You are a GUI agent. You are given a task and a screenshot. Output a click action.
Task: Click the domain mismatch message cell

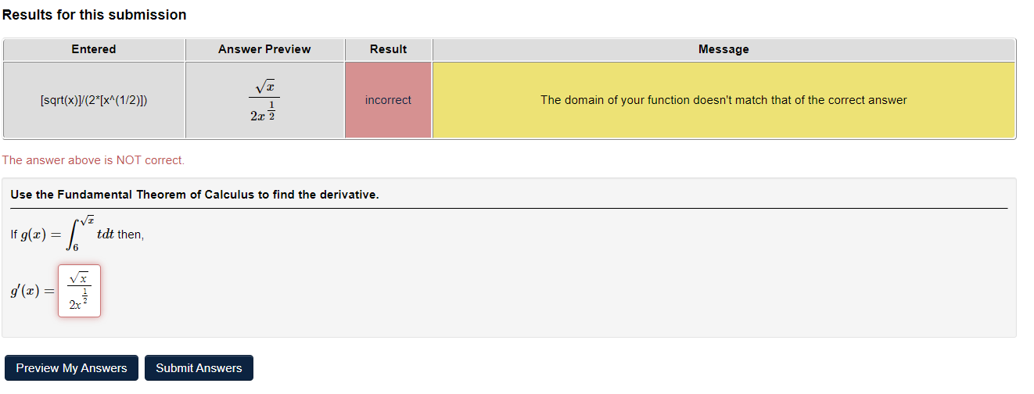(723, 100)
